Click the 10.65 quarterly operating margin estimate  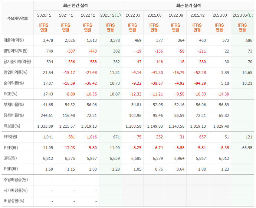coord(247,73)
